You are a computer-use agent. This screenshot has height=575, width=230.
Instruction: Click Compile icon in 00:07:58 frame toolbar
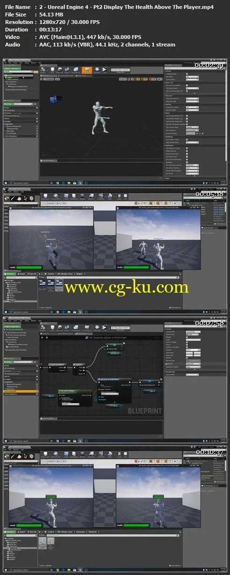pyautogui.click(x=43, y=327)
